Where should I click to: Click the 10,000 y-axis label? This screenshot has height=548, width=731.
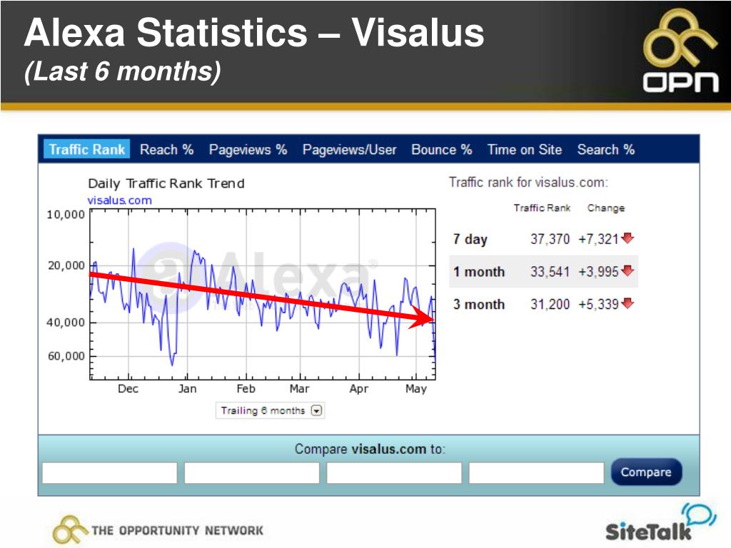tap(66, 215)
